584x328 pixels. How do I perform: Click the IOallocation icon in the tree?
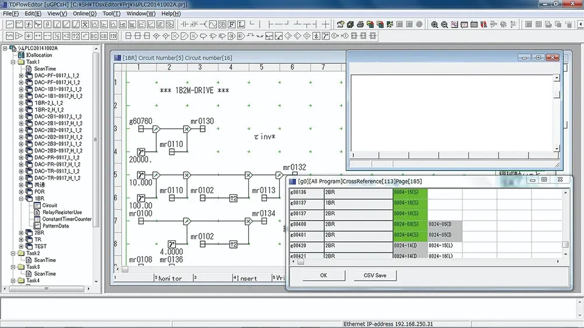click(x=21, y=55)
